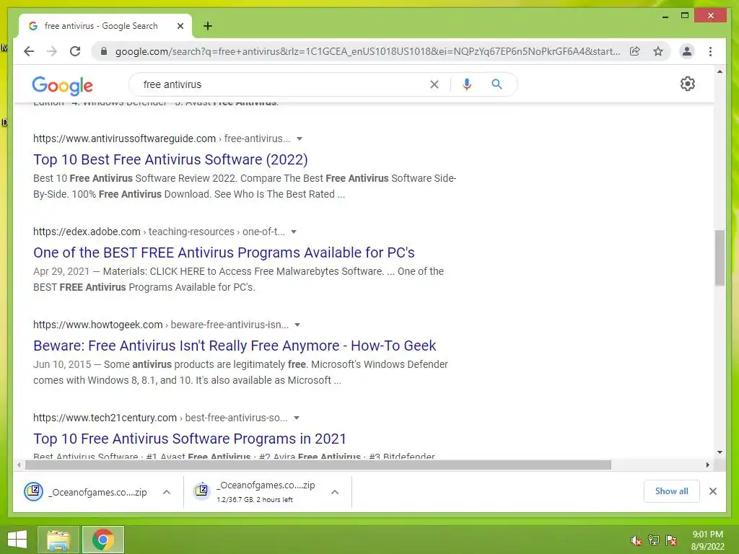The image size is (739, 554).
Task: Open Google quick settings gear
Action: [x=687, y=84]
